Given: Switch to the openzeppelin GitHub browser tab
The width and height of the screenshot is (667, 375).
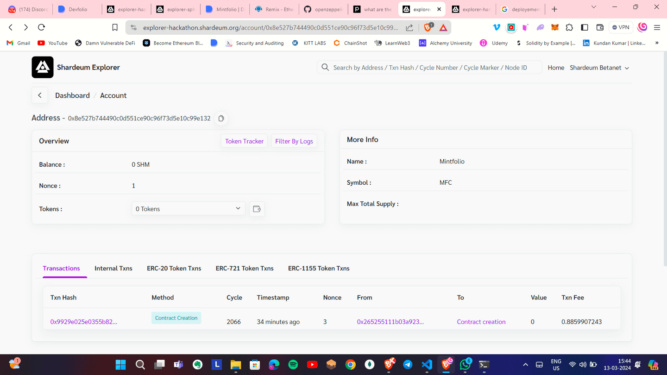Looking at the screenshot, I should coord(323,9).
